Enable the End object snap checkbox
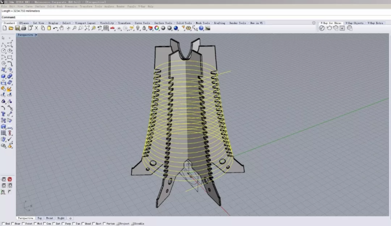This screenshot has width=391, height=226. (3, 224)
